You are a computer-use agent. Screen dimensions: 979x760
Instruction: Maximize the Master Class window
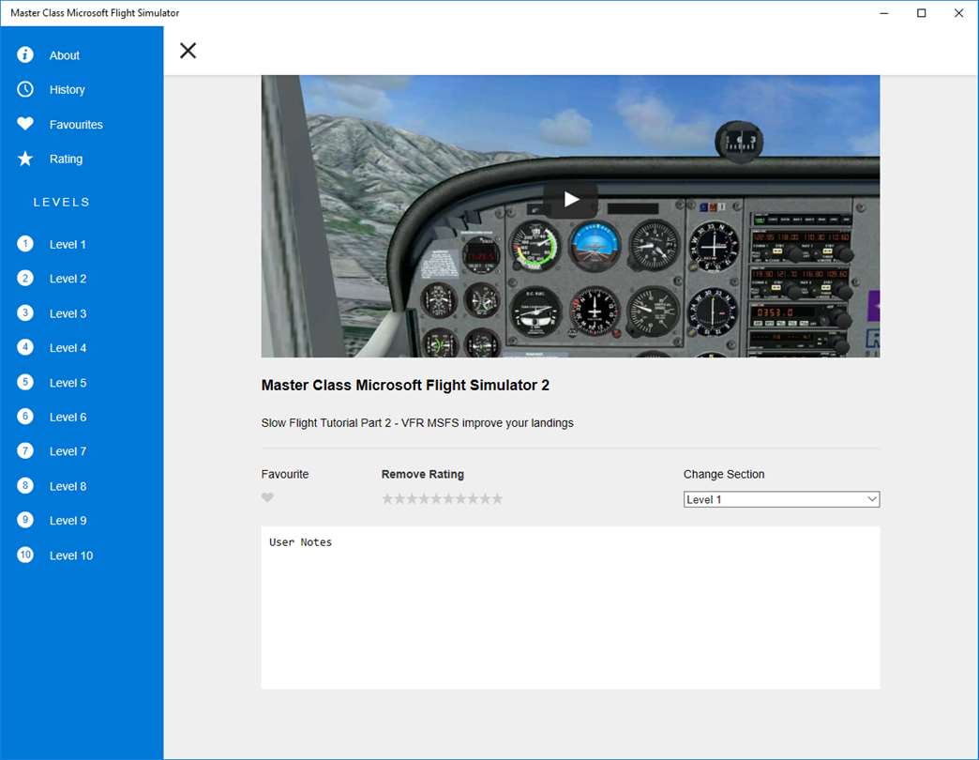921,13
